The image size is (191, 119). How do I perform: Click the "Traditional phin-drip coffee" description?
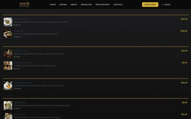click(35, 66)
